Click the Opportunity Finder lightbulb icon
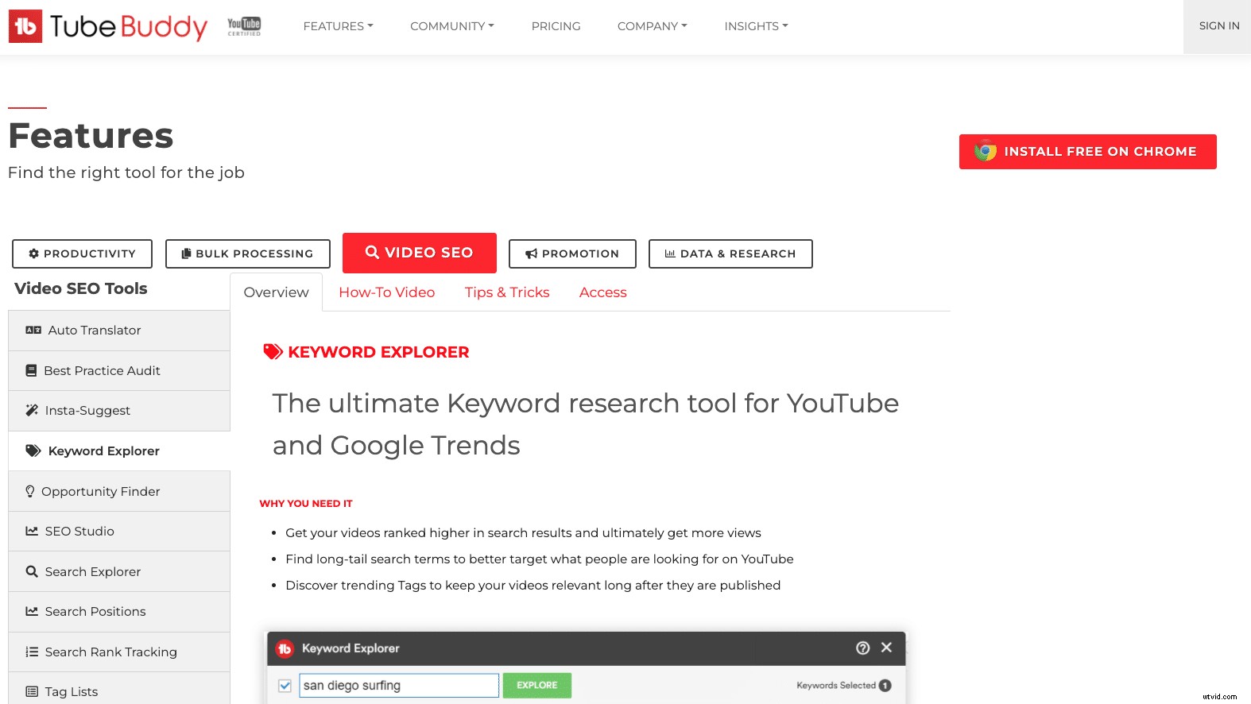 [30, 491]
